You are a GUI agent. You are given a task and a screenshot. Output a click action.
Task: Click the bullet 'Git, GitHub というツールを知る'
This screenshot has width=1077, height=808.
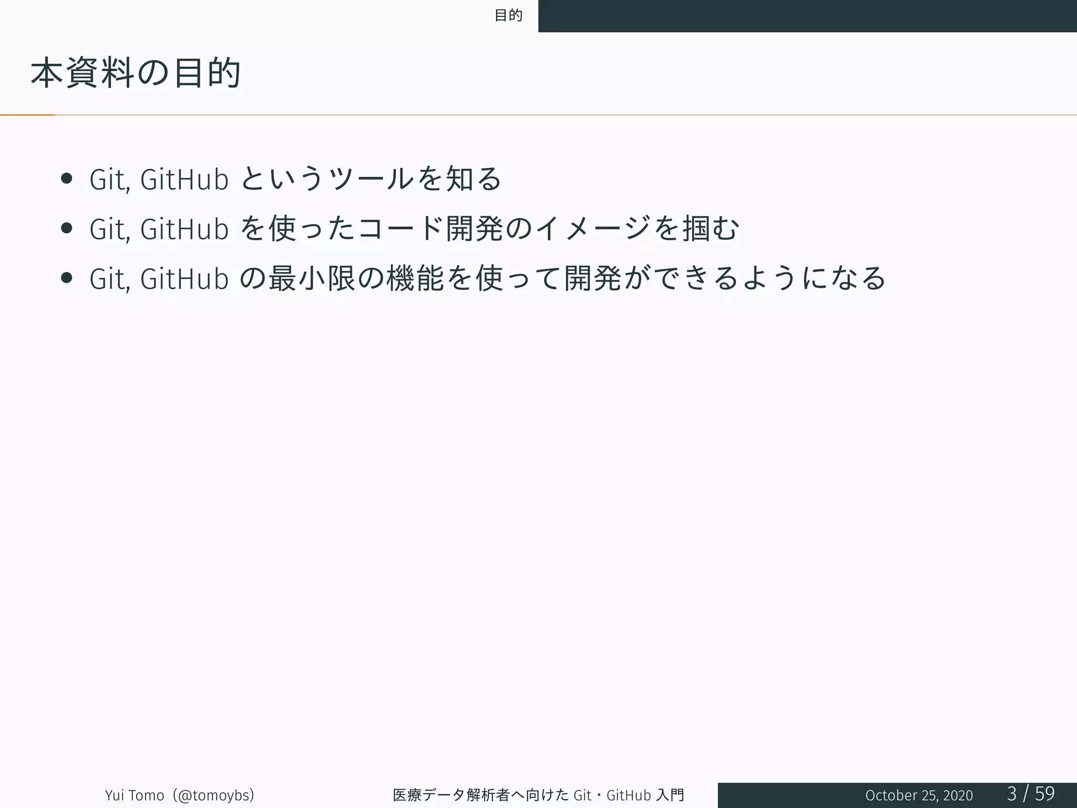pyautogui.click(x=296, y=178)
